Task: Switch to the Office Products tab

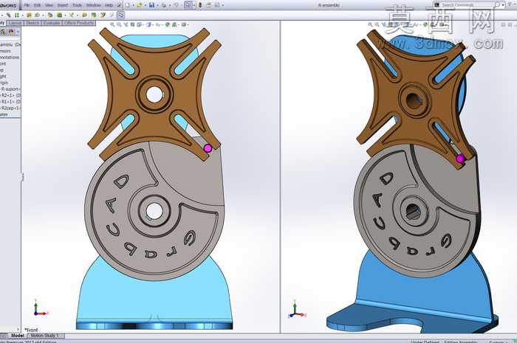Action: 79,23
